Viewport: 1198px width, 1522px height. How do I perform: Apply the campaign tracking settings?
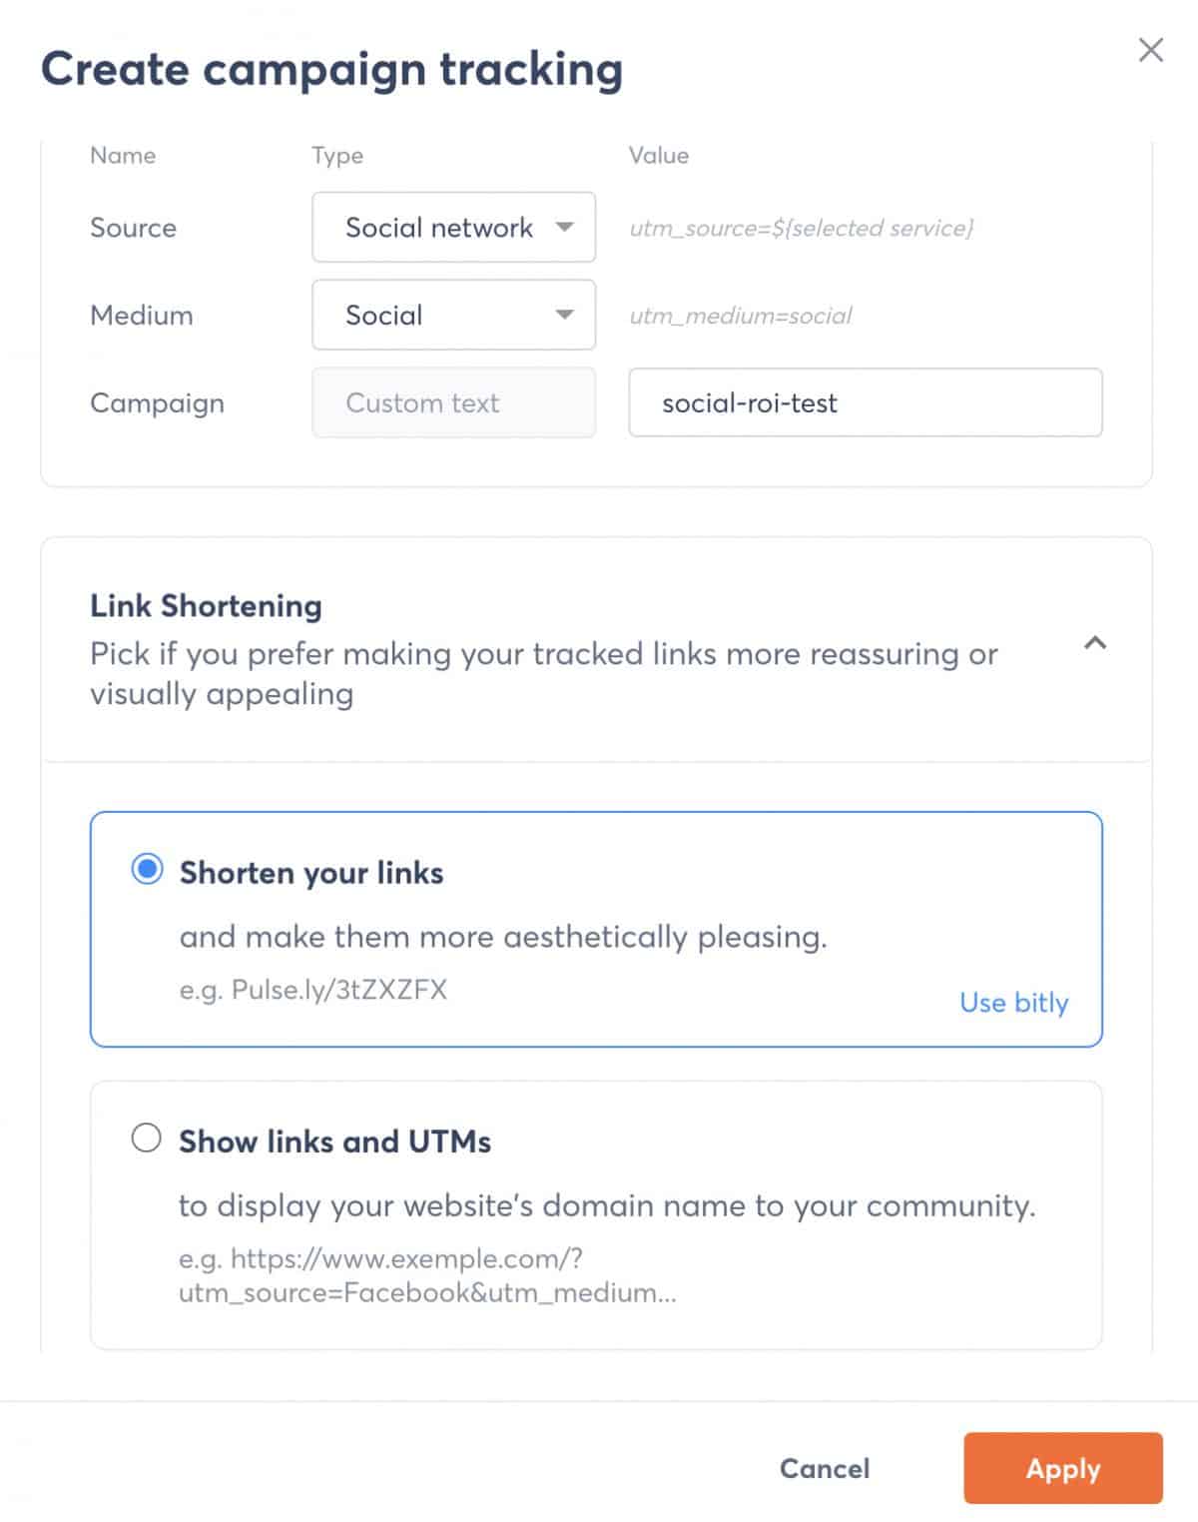click(1062, 1468)
